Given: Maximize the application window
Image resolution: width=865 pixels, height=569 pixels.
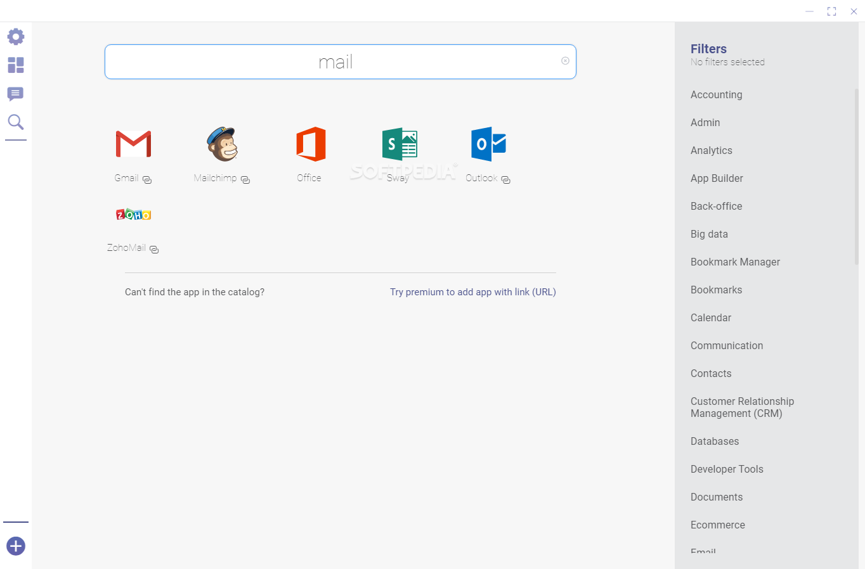Looking at the screenshot, I should (x=831, y=11).
